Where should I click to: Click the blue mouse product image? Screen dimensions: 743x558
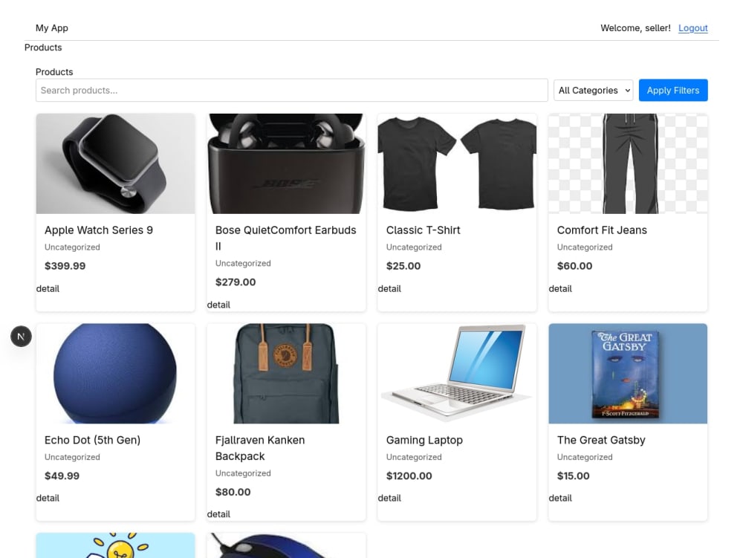pos(286,545)
